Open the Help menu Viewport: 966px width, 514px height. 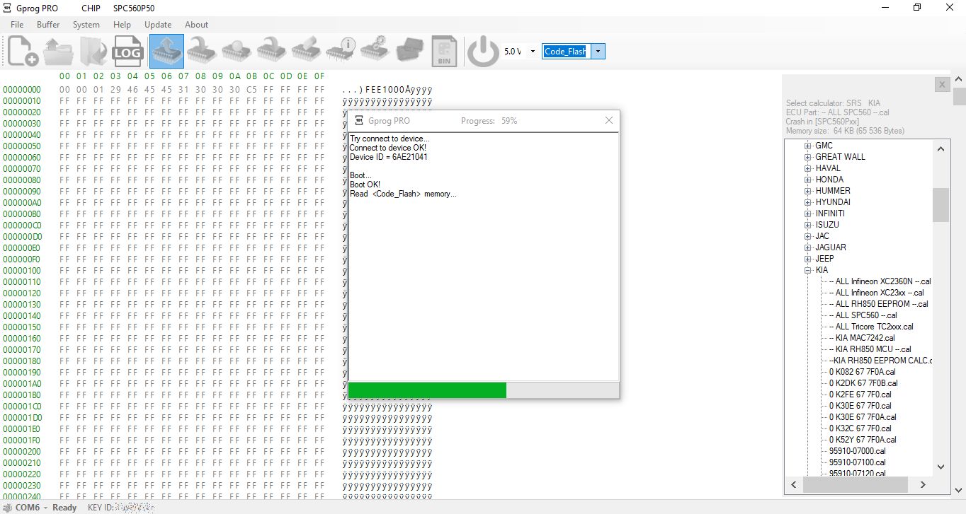coord(122,25)
